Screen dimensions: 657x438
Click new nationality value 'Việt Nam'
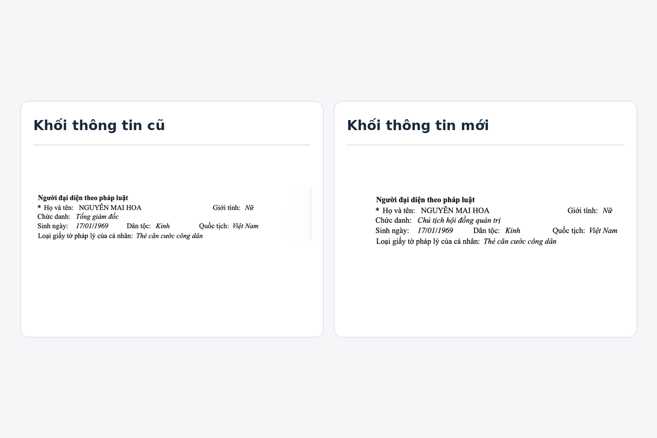click(603, 230)
